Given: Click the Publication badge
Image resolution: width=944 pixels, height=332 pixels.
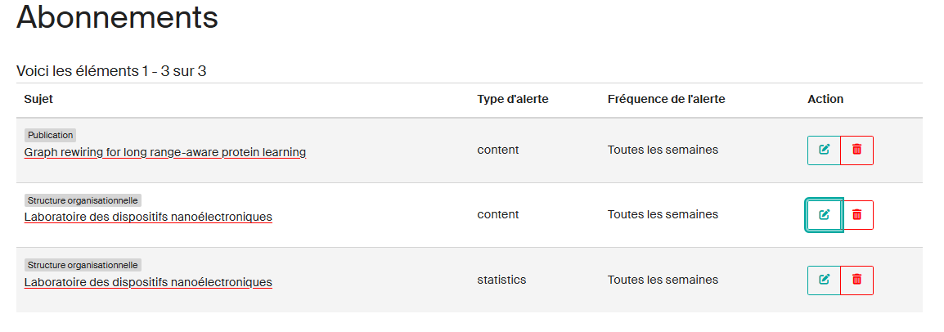Looking at the screenshot, I should pos(50,135).
